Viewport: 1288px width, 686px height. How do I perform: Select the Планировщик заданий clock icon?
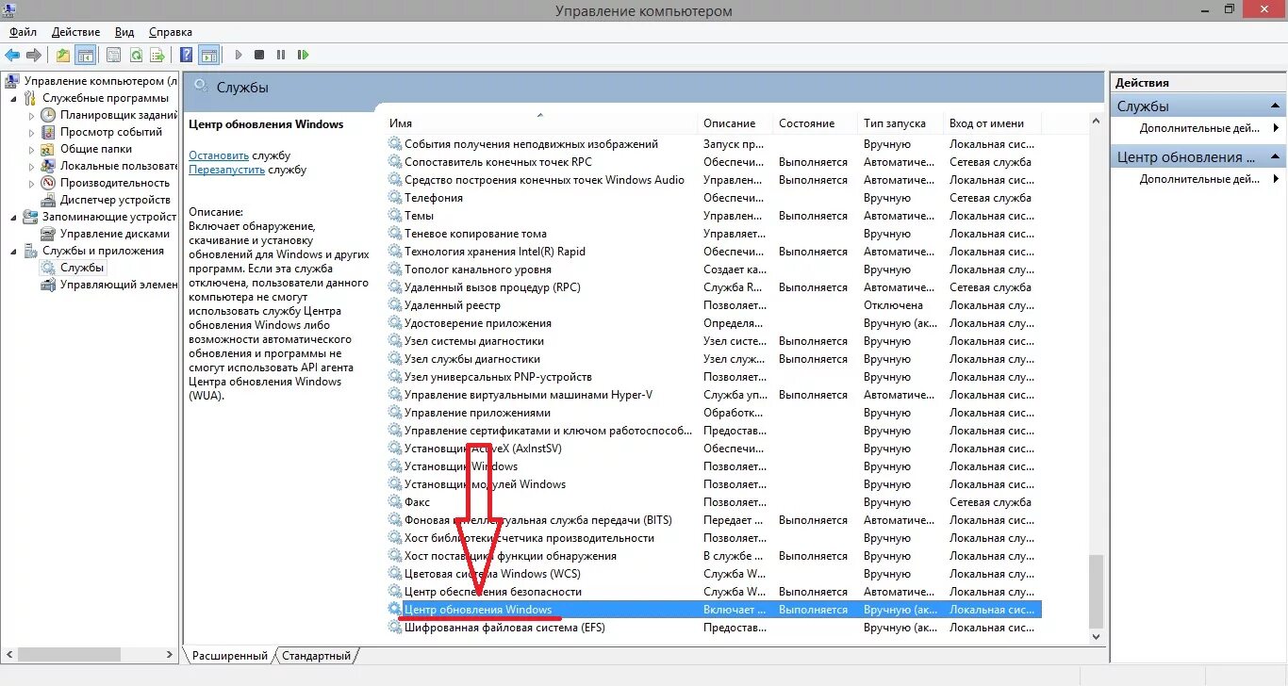pyautogui.click(x=48, y=115)
